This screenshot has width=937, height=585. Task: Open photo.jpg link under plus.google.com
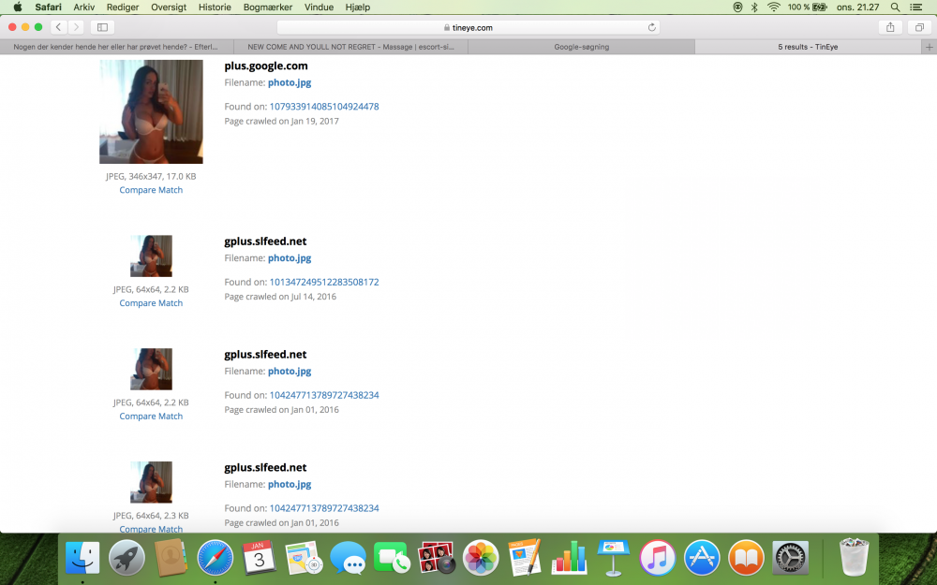290,82
